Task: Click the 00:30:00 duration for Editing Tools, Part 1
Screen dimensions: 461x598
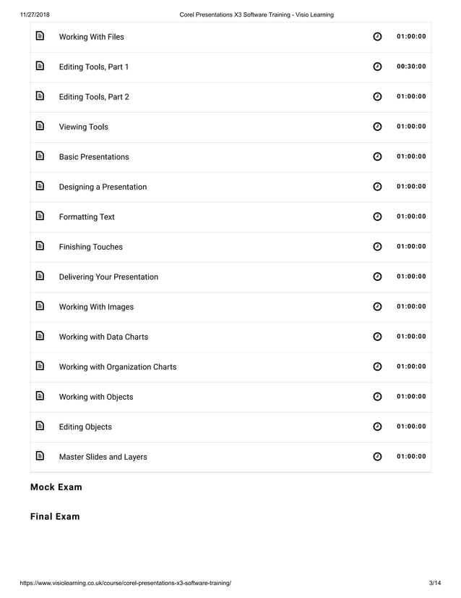Action: 411,67
